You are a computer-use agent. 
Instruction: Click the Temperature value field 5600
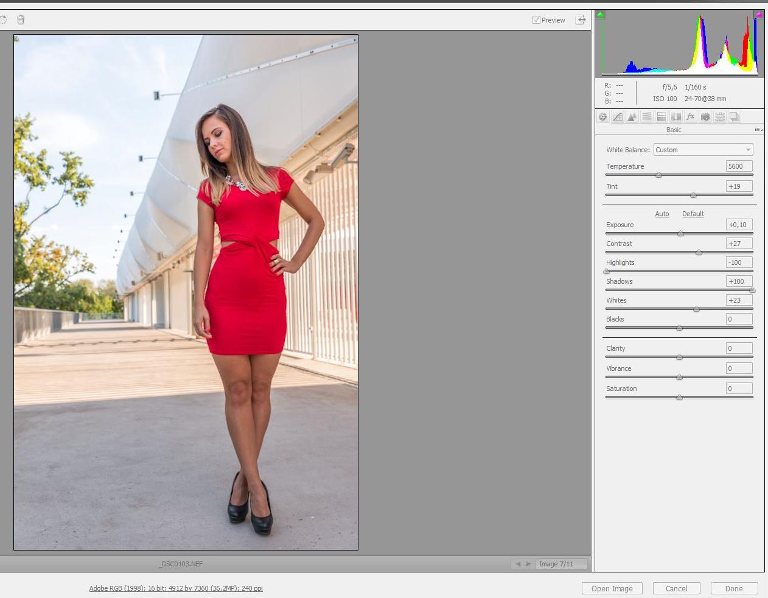pos(739,166)
